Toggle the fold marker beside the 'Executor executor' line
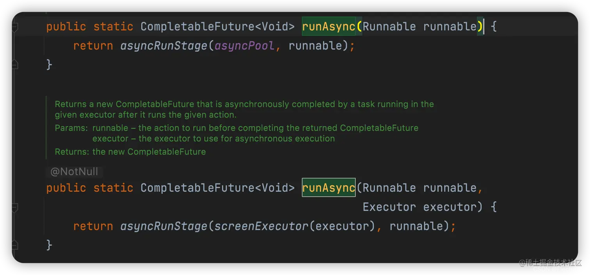 (15, 207)
